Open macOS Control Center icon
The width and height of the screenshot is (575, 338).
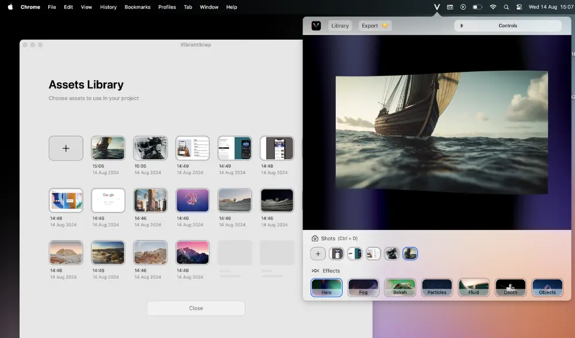[x=519, y=7]
